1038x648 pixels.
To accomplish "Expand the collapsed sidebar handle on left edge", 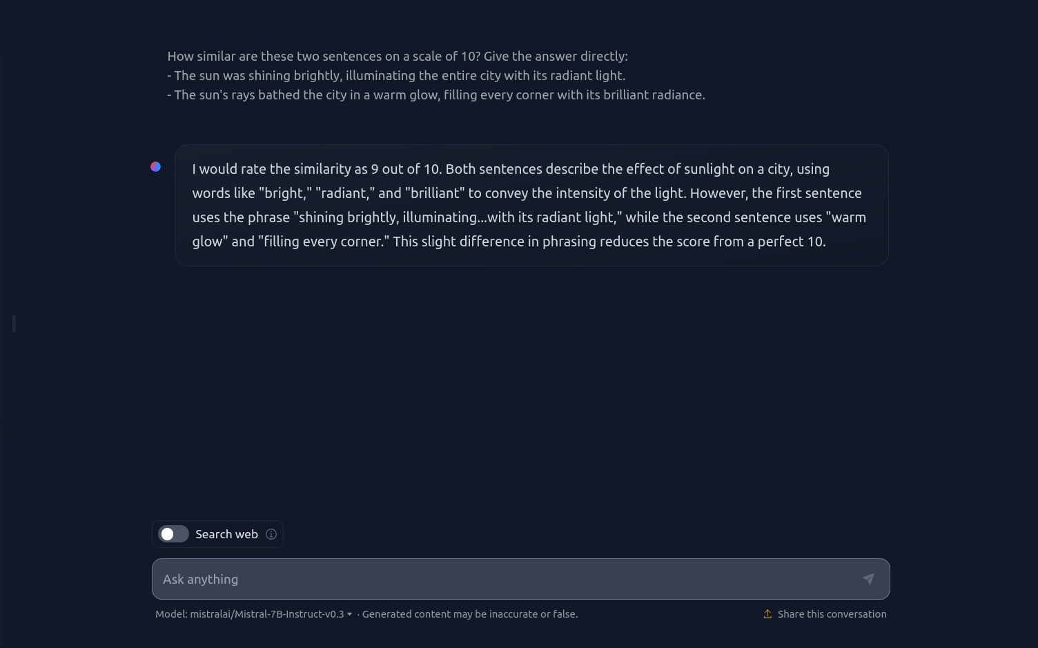I will tap(14, 324).
